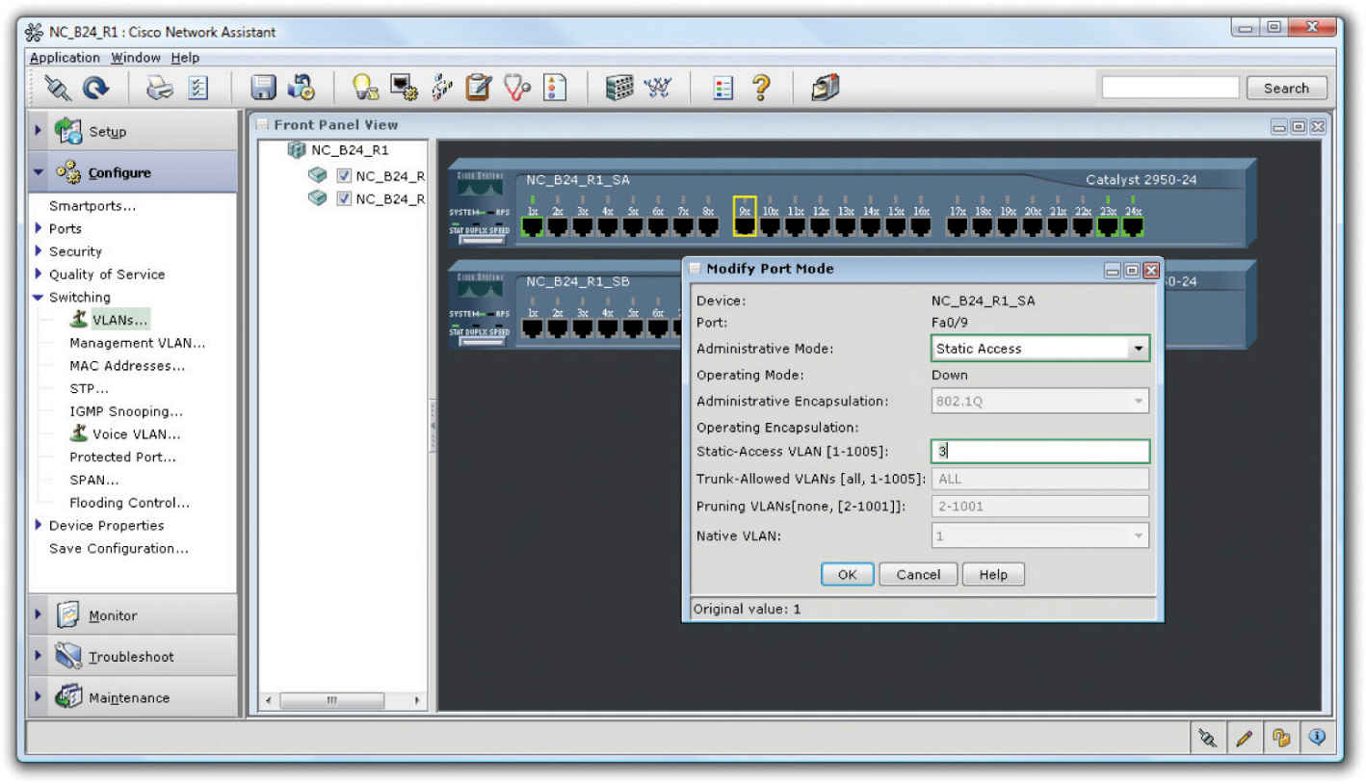The image size is (1366, 784).
Task: Collapse the Configure panel section
Action: pyautogui.click(x=133, y=172)
